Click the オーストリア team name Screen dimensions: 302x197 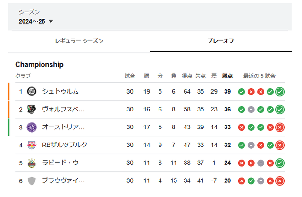coord(63,127)
